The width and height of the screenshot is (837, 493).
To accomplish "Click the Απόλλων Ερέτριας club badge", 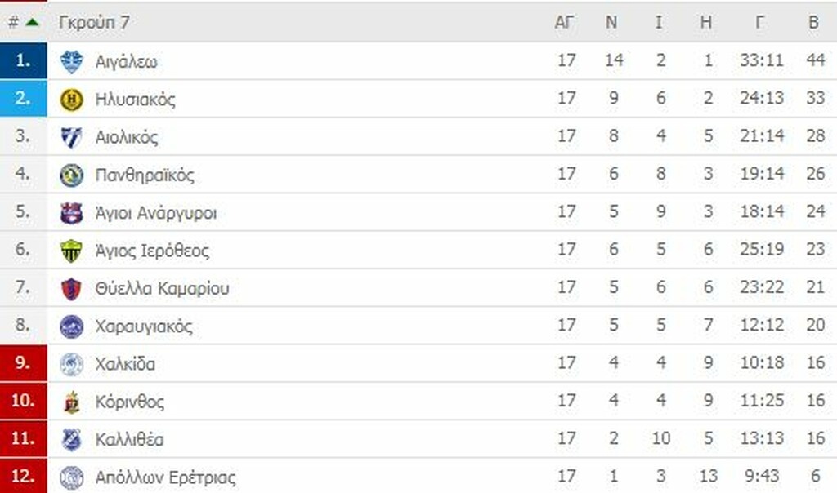I will click(x=74, y=477).
